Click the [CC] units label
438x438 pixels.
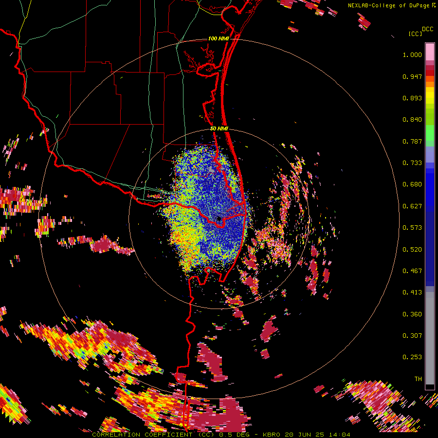coord(415,34)
